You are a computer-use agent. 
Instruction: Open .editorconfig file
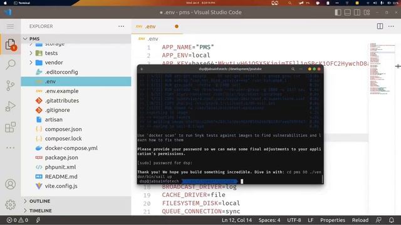click(x=61, y=72)
